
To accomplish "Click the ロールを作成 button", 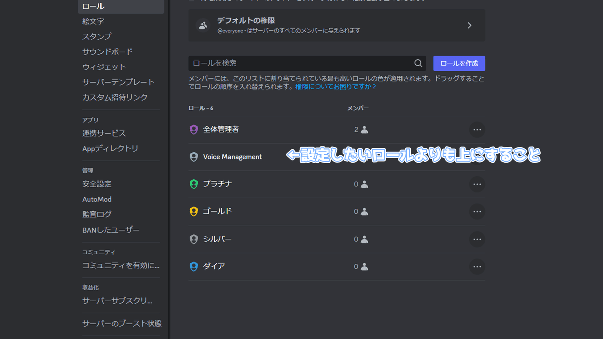I will click(459, 63).
